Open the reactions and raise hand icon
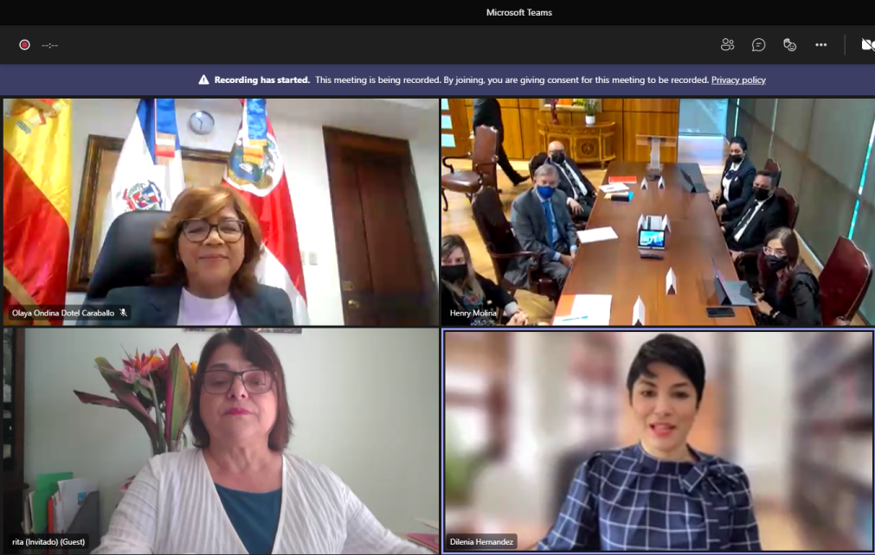 pos(789,45)
